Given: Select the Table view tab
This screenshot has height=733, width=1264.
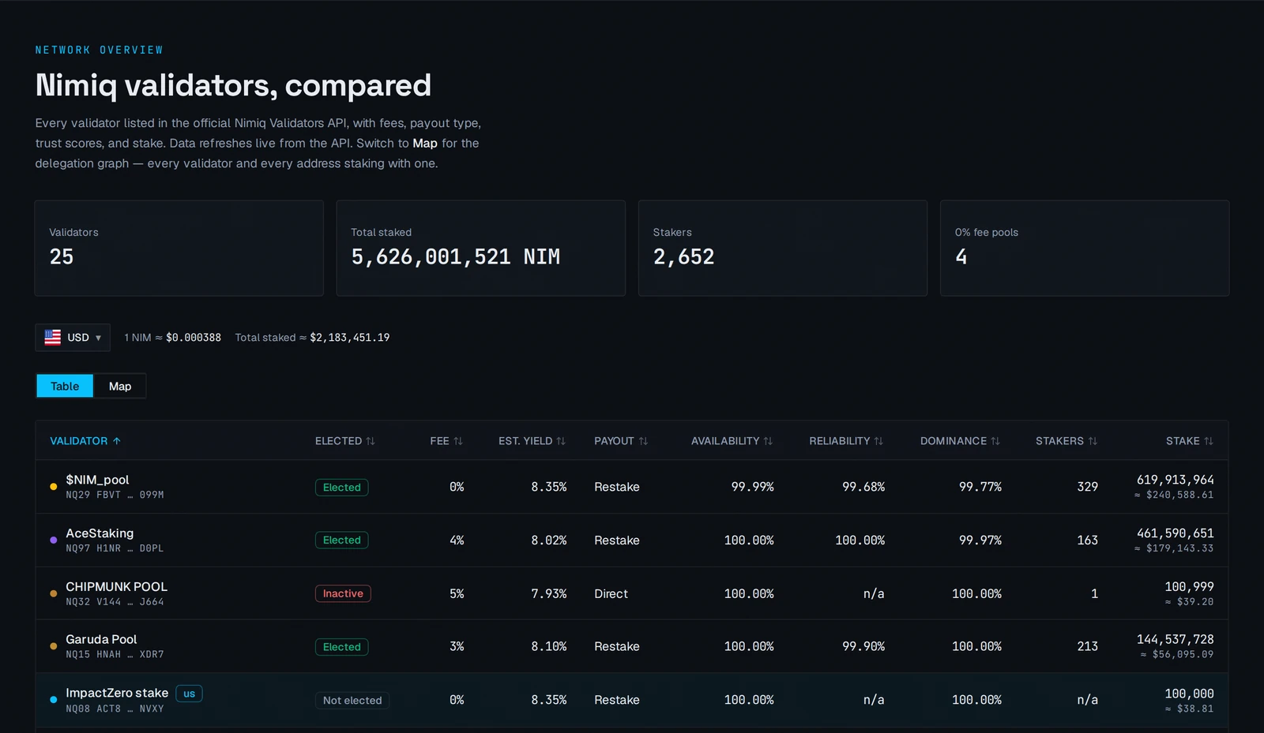Looking at the screenshot, I should pyautogui.click(x=65, y=386).
